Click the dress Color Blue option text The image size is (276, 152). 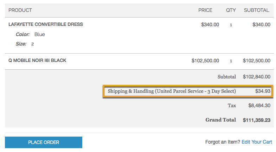tap(39, 34)
